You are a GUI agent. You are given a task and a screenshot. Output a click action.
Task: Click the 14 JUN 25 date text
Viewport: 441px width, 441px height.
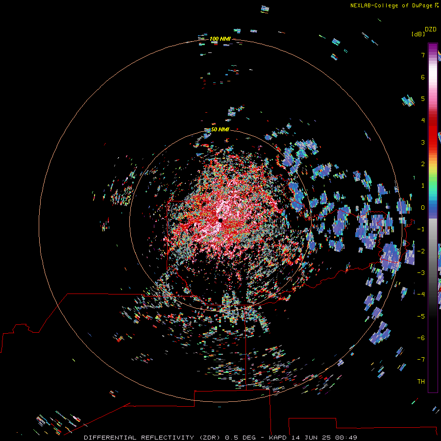(312, 438)
